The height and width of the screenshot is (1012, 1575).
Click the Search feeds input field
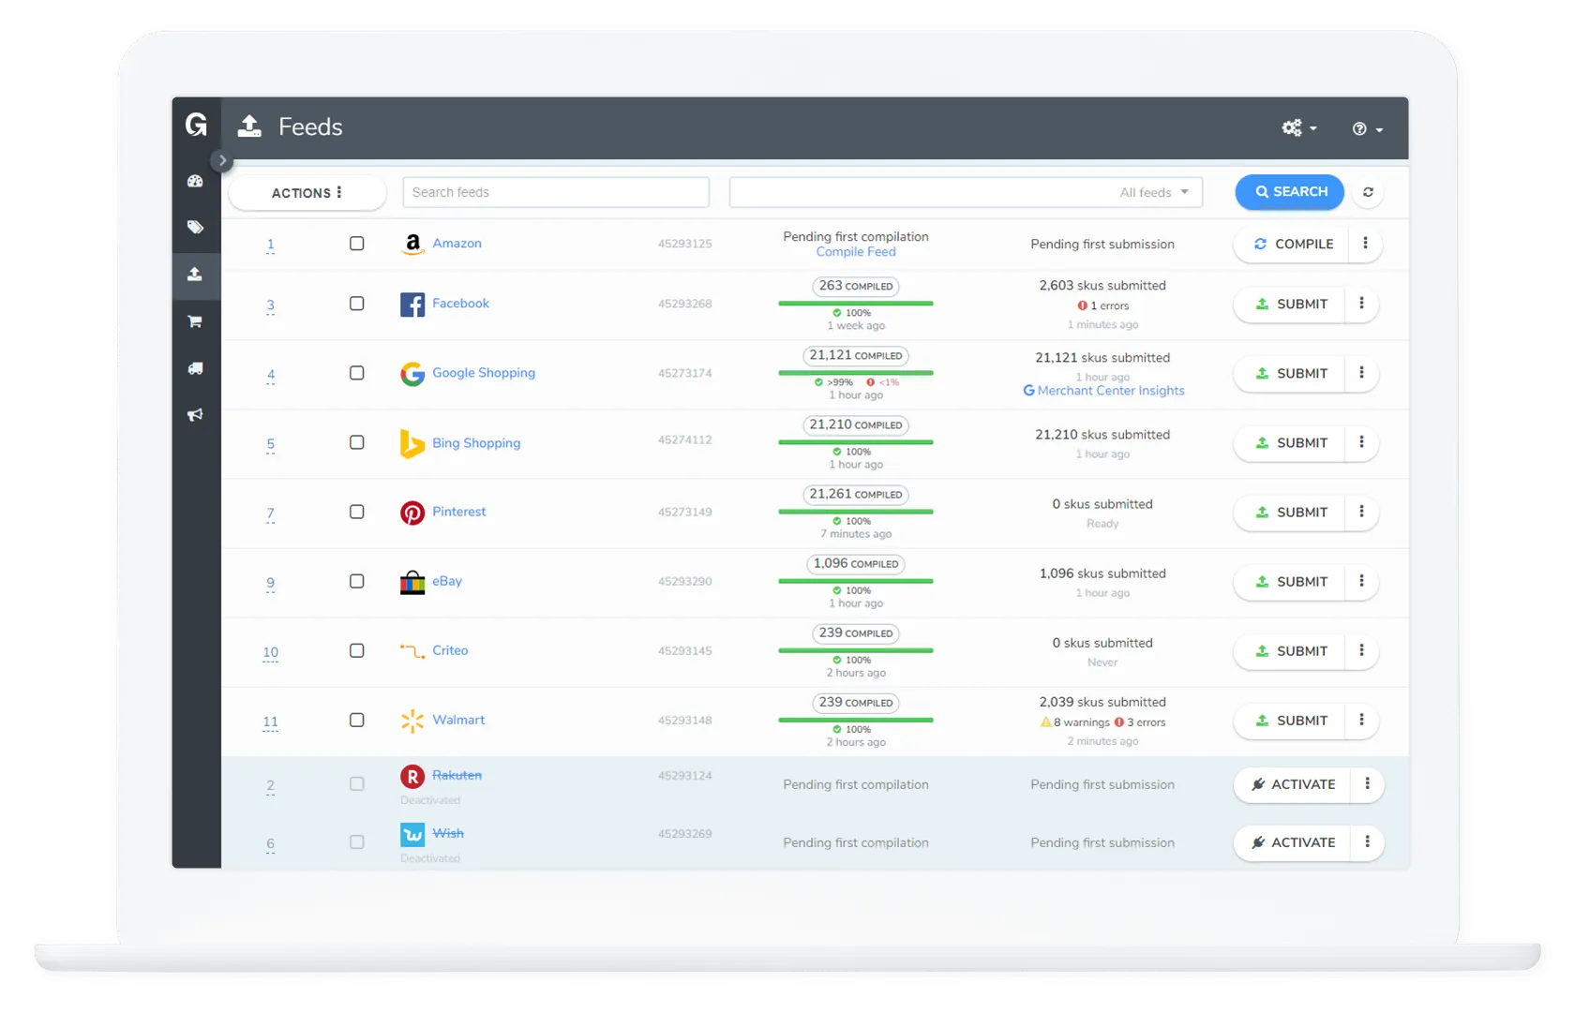(556, 192)
